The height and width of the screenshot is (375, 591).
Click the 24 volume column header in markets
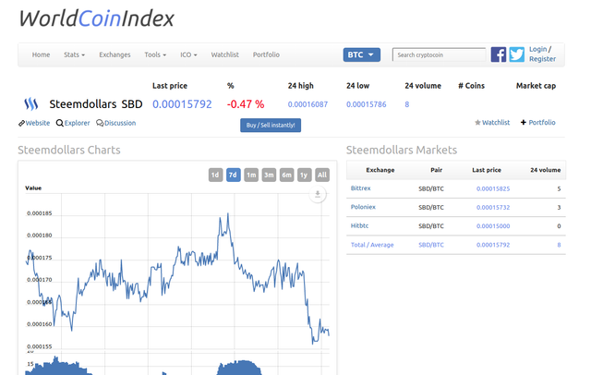point(546,170)
